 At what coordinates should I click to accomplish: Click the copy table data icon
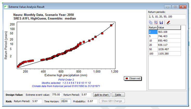(151, 22)
